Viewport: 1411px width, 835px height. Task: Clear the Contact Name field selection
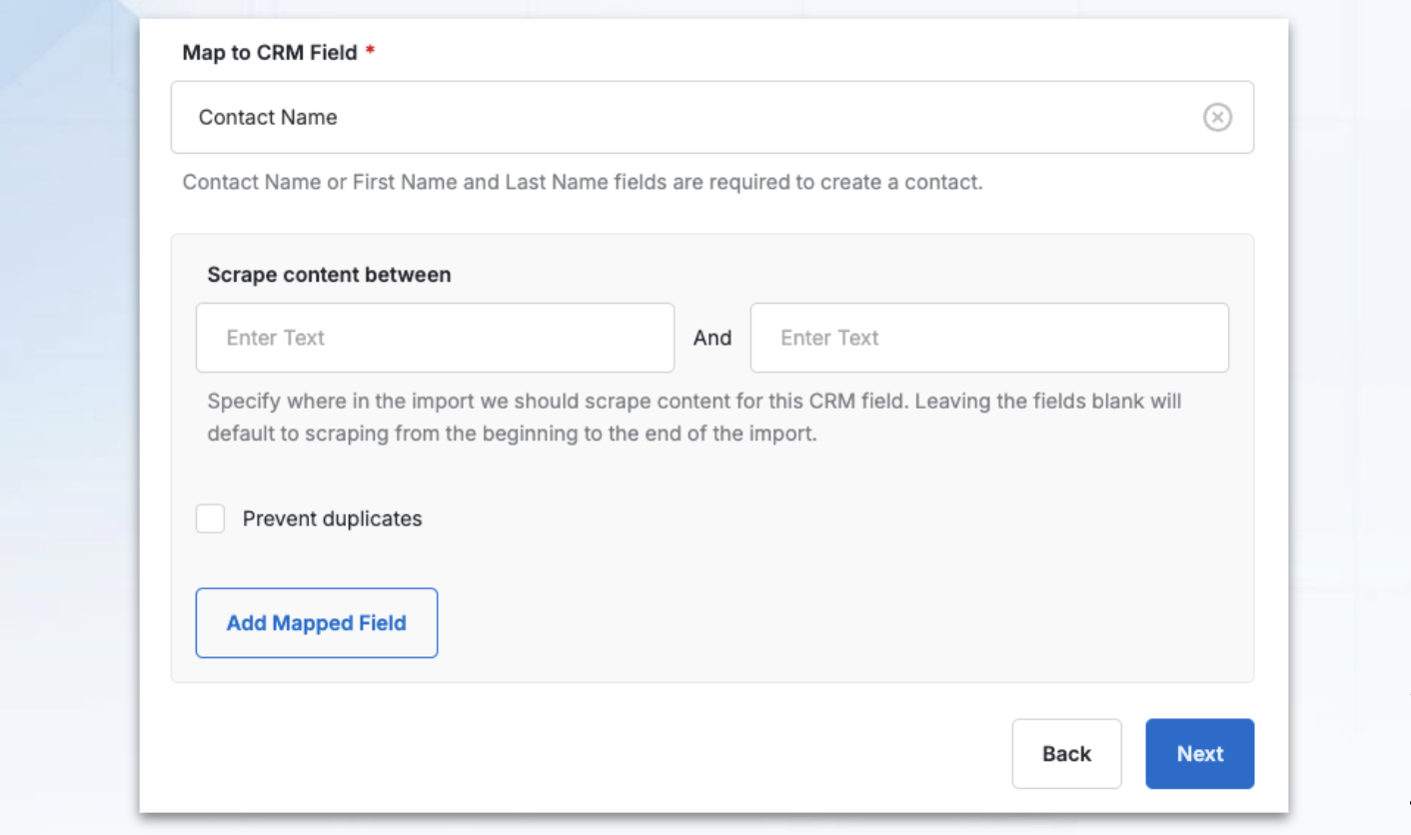click(1216, 118)
